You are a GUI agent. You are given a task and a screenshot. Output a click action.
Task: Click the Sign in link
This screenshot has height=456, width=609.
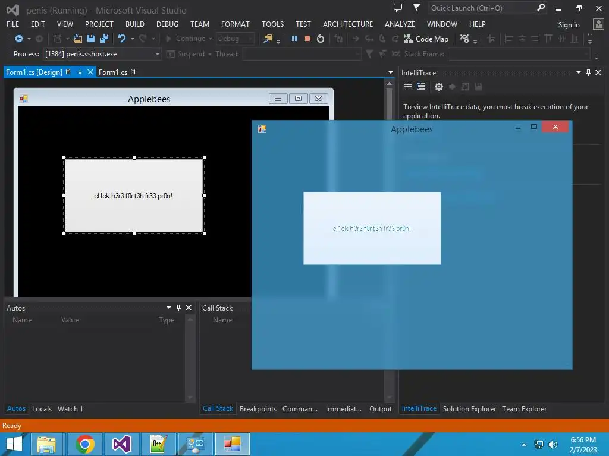[x=569, y=25]
